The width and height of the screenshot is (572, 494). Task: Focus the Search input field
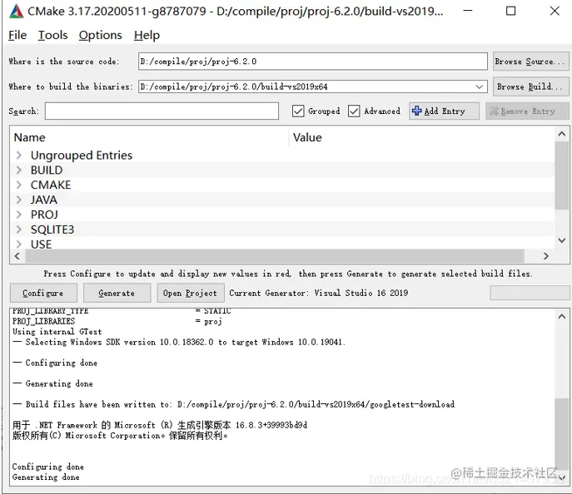162,111
